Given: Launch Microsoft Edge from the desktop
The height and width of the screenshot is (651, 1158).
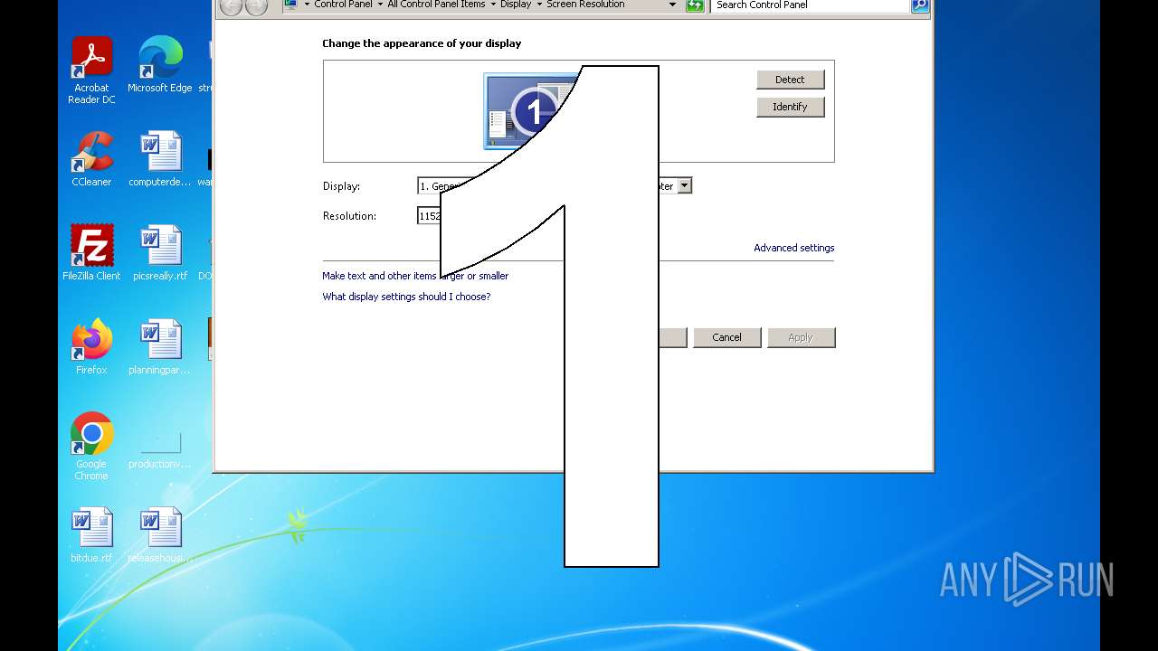Looking at the screenshot, I should pos(160,65).
